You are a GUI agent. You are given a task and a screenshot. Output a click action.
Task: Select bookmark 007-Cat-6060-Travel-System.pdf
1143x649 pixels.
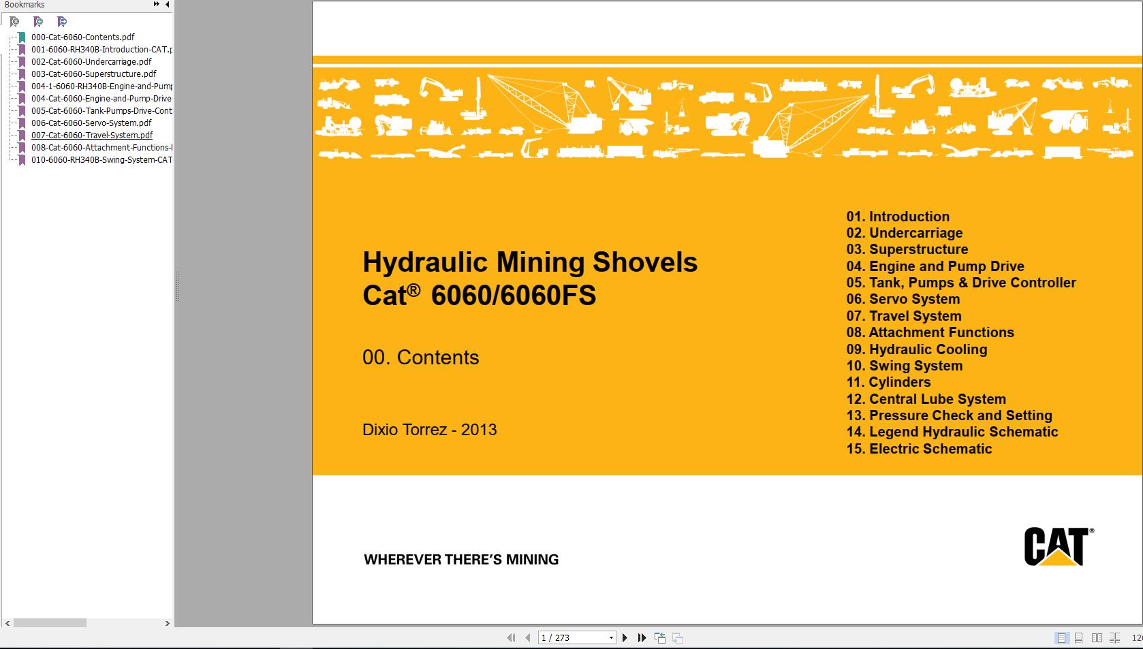92,135
